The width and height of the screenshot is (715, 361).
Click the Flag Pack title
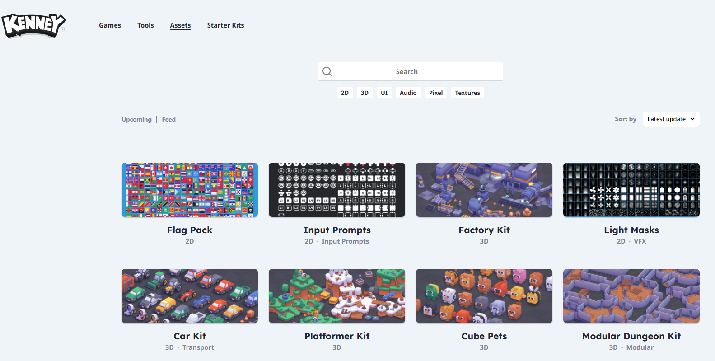click(190, 230)
